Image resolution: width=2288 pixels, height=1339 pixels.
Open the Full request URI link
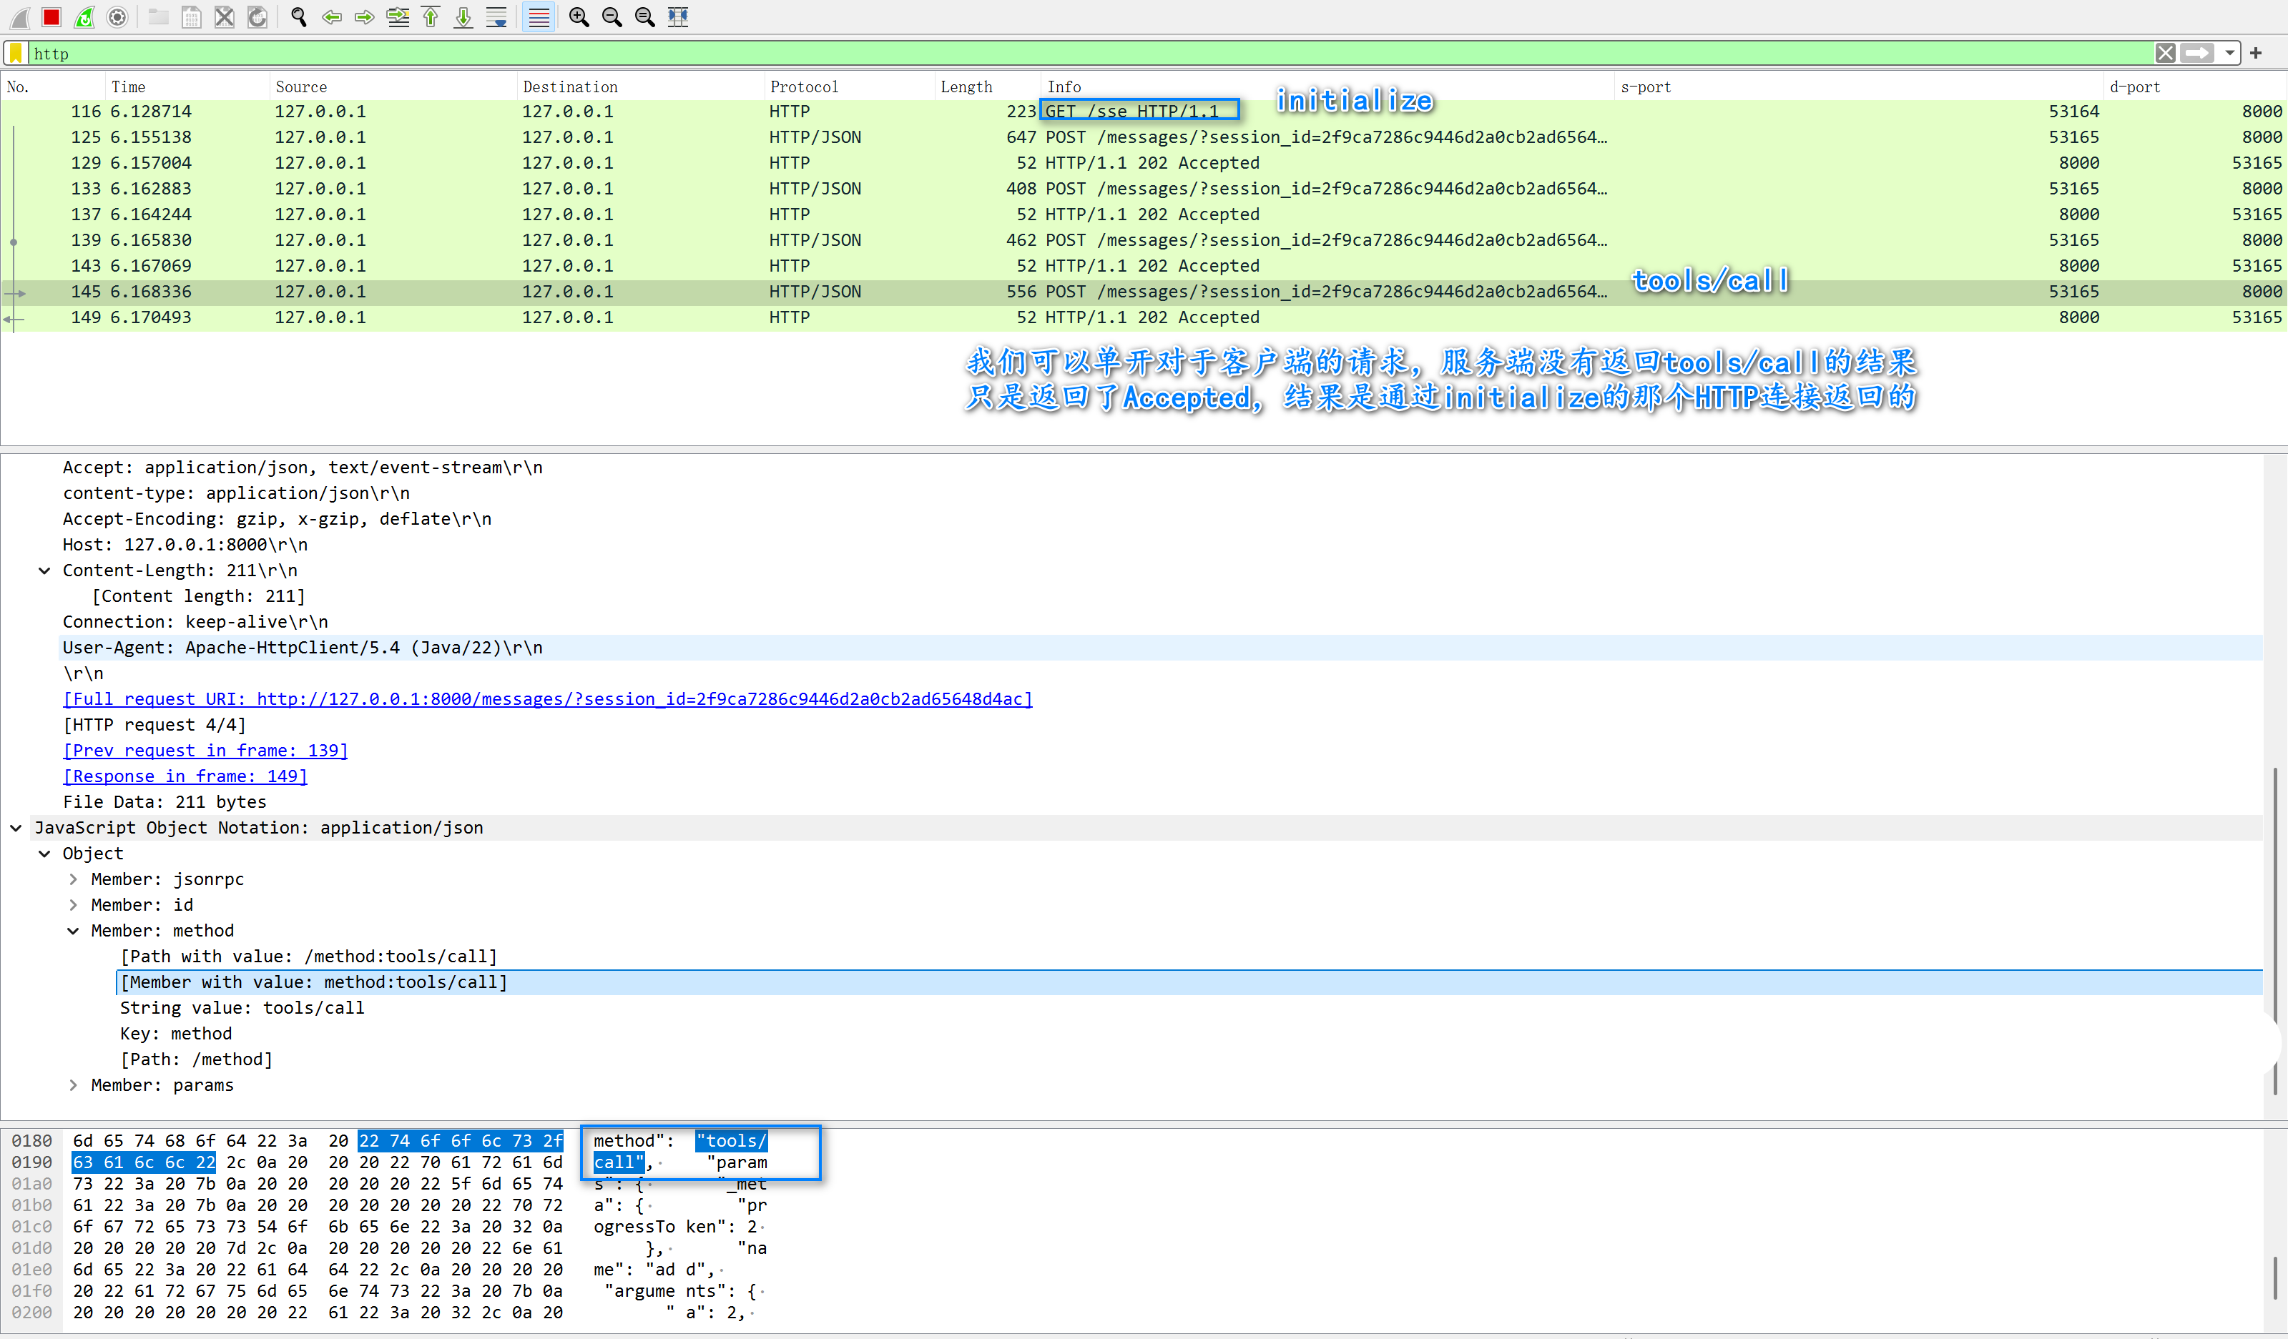(x=547, y=700)
